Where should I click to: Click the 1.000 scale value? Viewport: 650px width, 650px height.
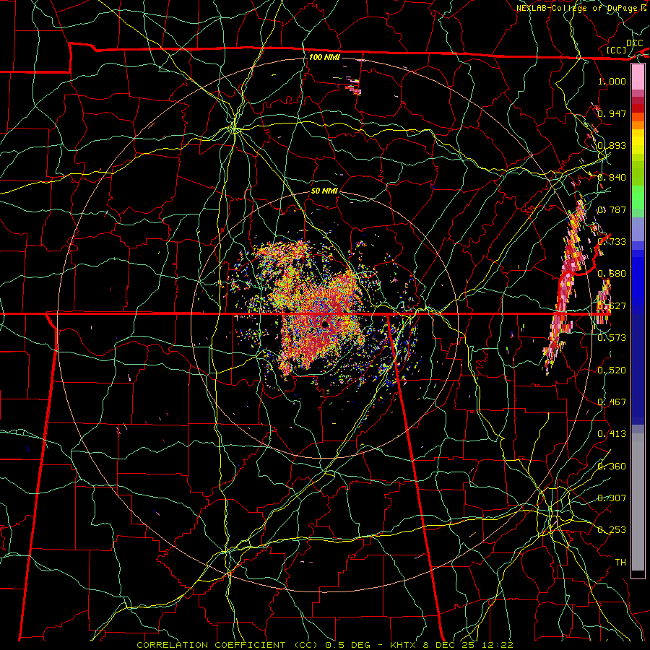[612, 81]
